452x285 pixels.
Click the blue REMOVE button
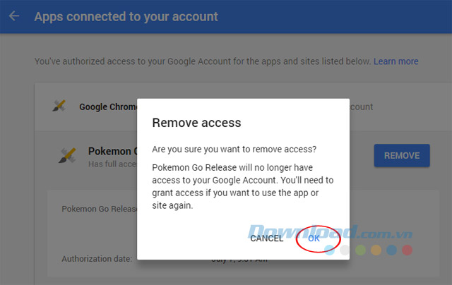pyautogui.click(x=401, y=155)
